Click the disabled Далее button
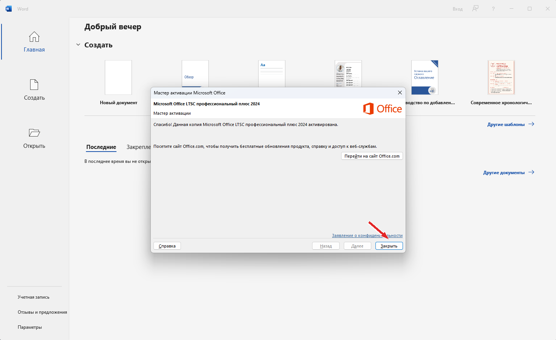The width and height of the screenshot is (556, 340). point(357,246)
